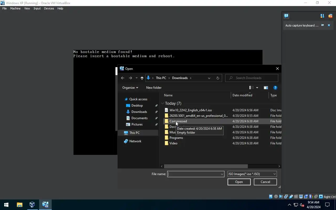The width and height of the screenshot is (336, 210).
Task: Click the Cancel button
Action: pyautogui.click(x=265, y=182)
